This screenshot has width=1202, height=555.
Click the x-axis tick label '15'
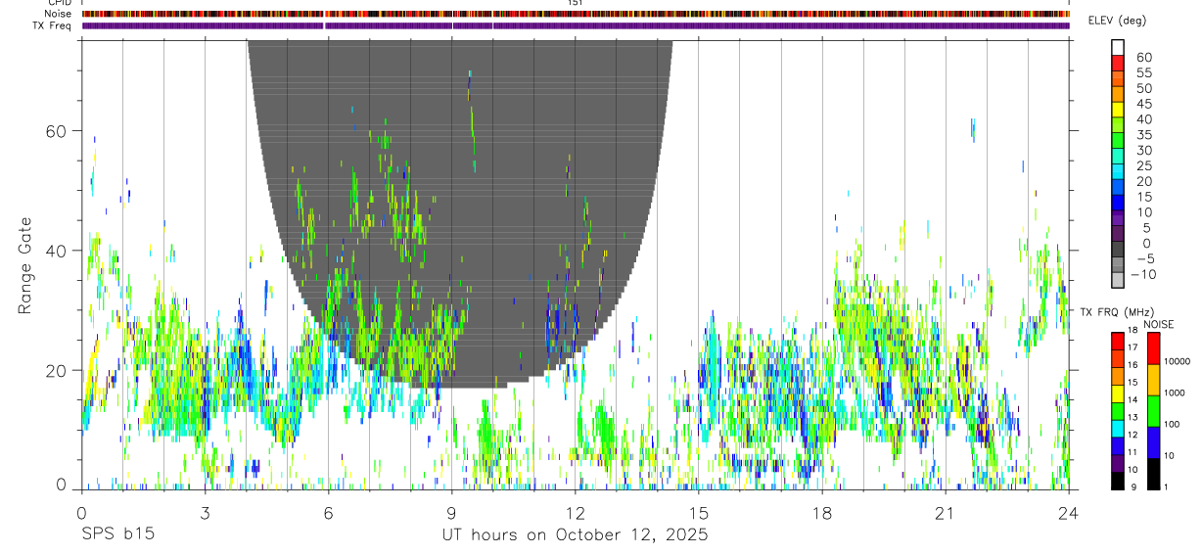[699, 511]
